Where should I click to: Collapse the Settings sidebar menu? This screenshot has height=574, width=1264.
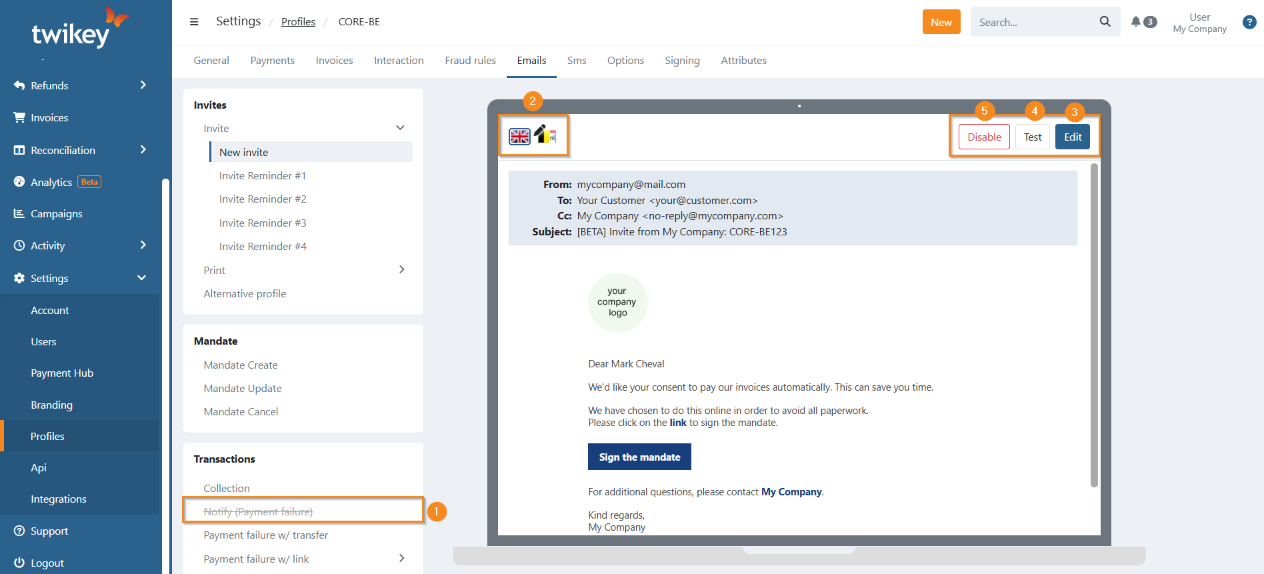pos(141,278)
